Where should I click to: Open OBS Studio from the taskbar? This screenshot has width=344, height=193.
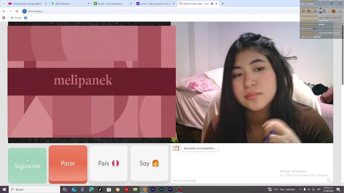pos(179,190)
